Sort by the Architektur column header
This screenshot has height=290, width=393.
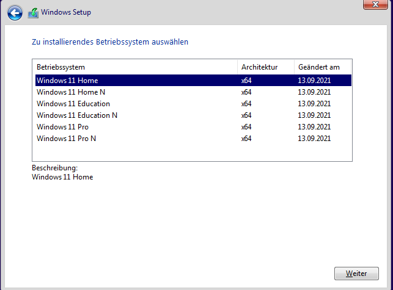tap(259, 67)
